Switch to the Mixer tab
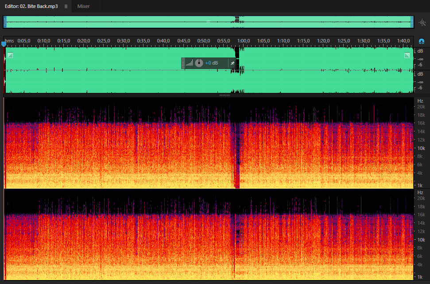 [83, 6]
